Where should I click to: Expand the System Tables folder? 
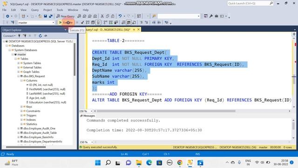[x=19, y=63]
